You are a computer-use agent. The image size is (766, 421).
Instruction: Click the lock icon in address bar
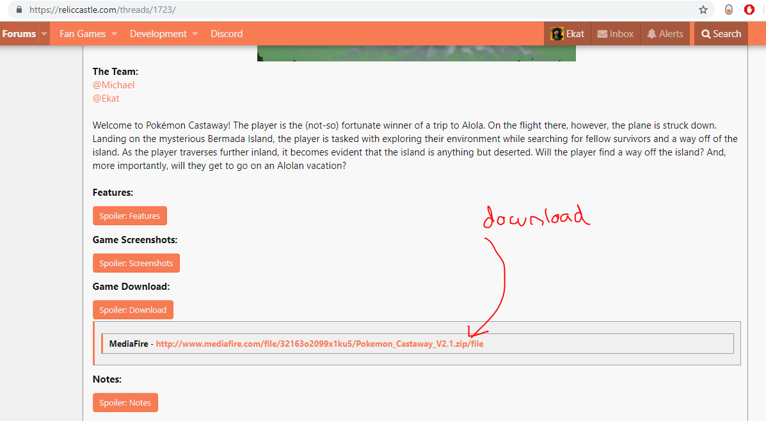coord(19,10)
